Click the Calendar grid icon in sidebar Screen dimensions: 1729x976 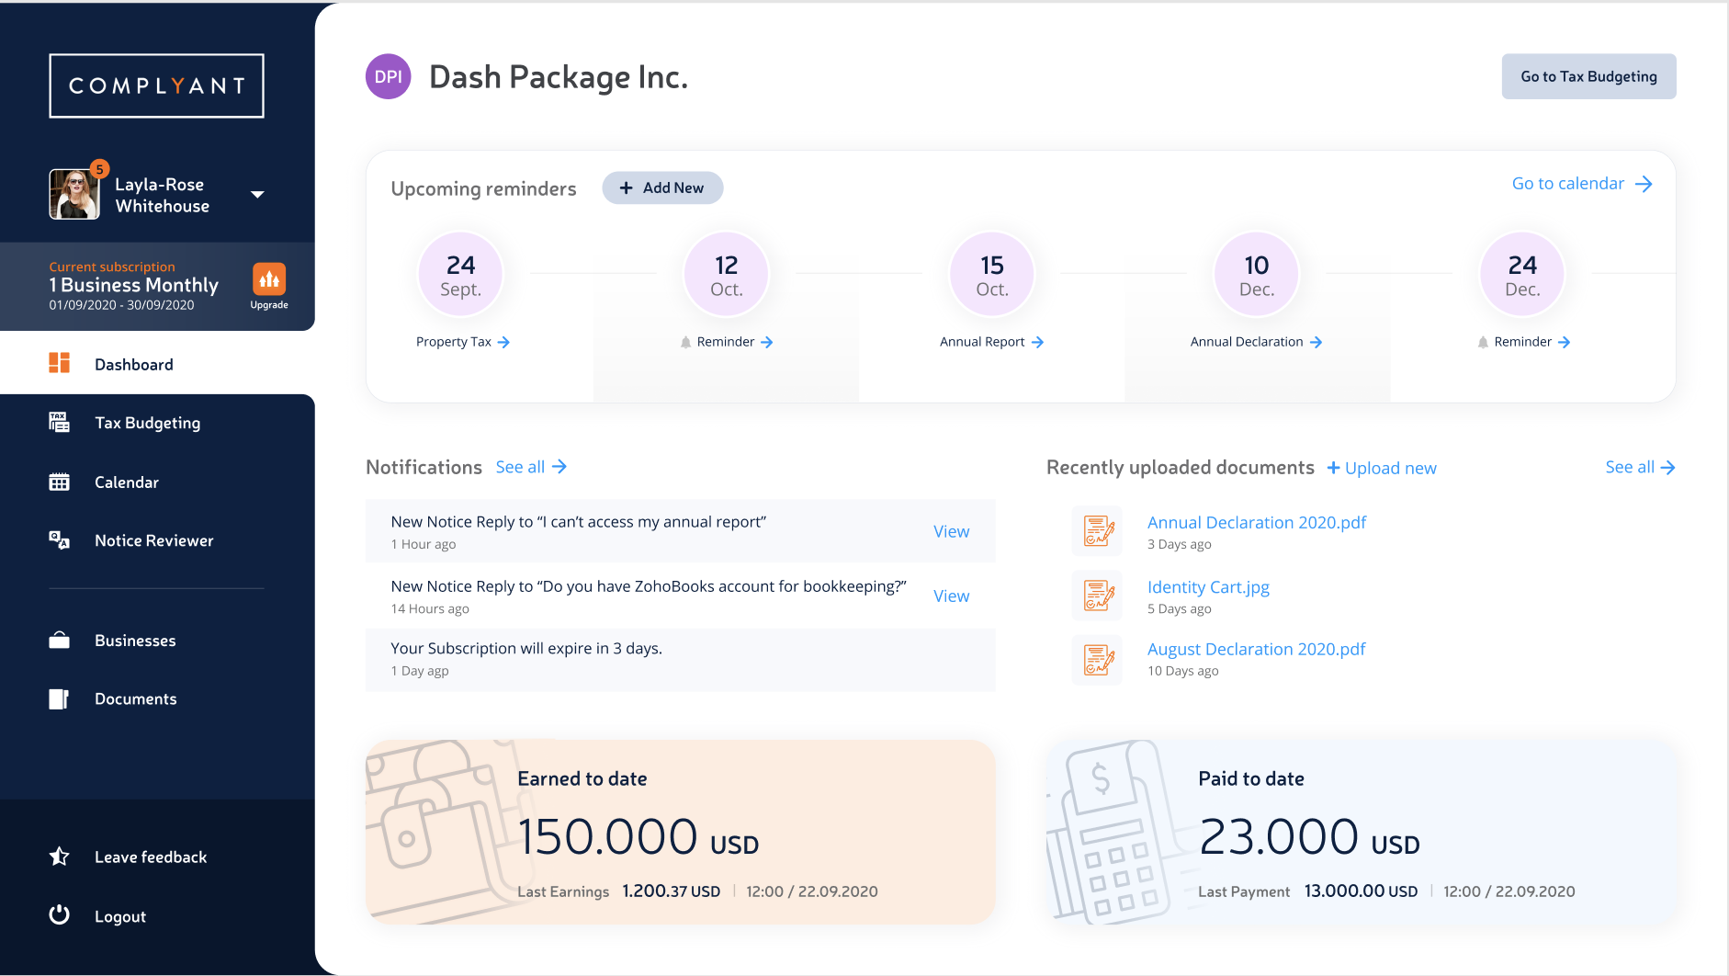click(x=59, y=482)
